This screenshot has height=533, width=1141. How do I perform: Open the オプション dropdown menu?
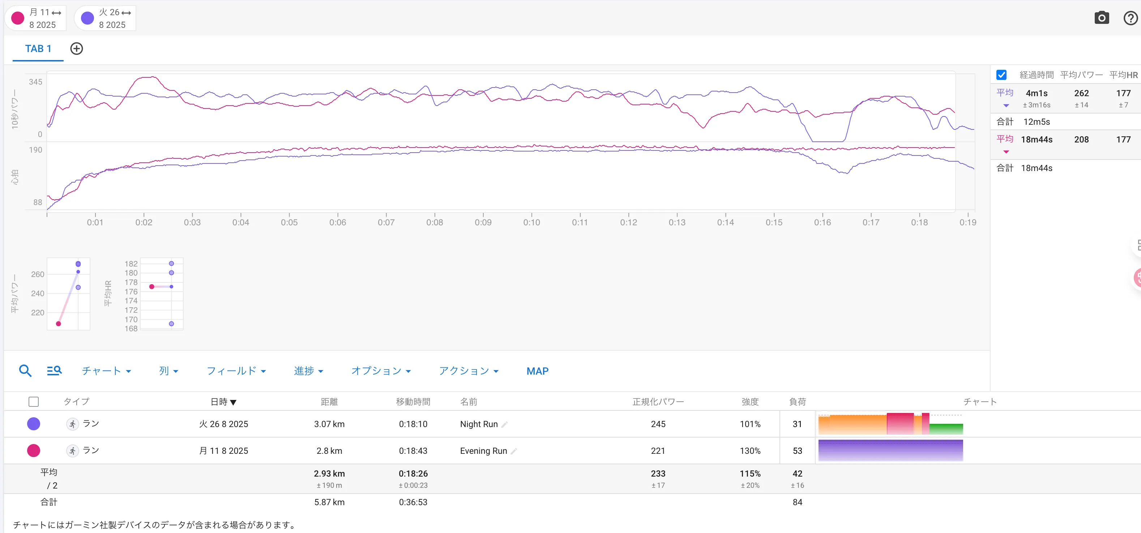point(381,371)
